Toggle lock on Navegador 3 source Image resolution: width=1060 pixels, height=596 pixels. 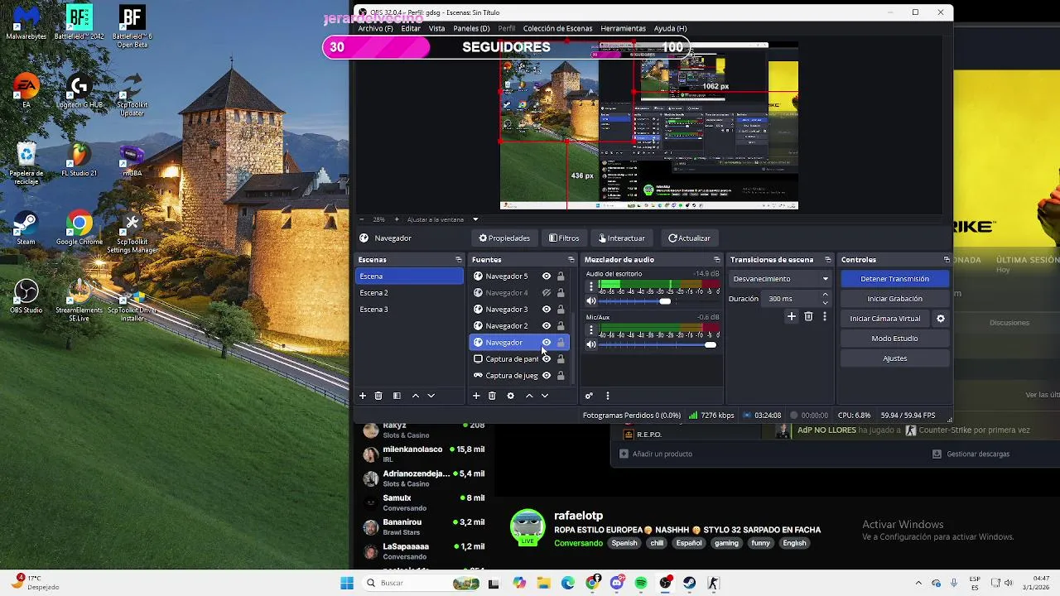(561, 310)
